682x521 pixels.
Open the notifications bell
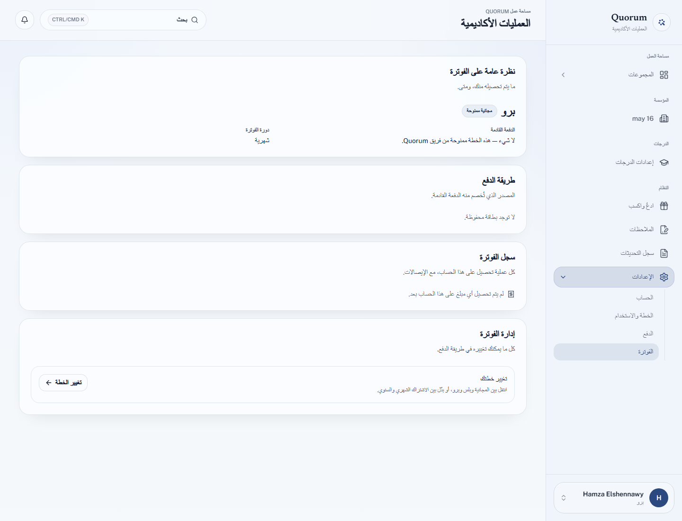click(x=25, y=20)
